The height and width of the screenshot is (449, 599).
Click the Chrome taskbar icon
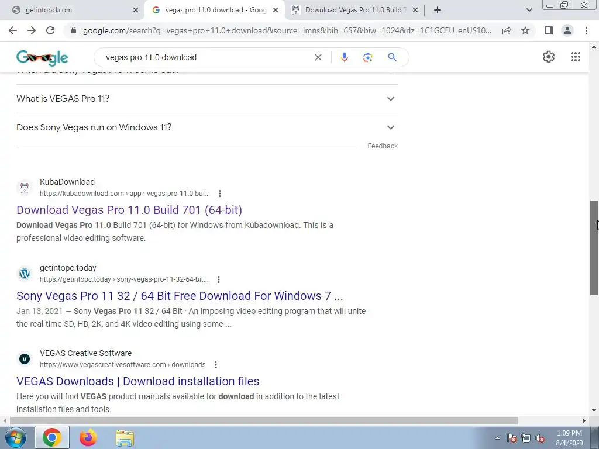(x=52, y=437)
